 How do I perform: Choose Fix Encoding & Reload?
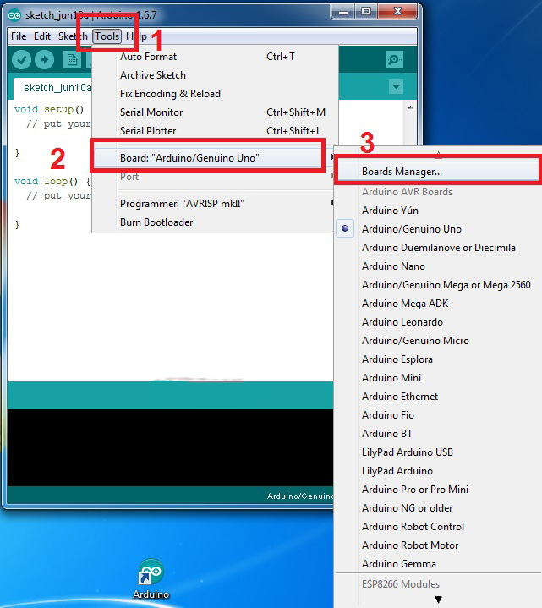[215, 94]
